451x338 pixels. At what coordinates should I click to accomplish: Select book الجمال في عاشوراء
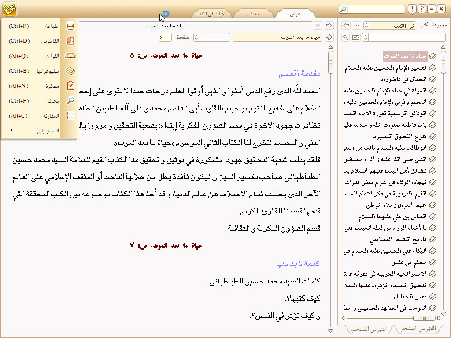click(x=404, y=79)
